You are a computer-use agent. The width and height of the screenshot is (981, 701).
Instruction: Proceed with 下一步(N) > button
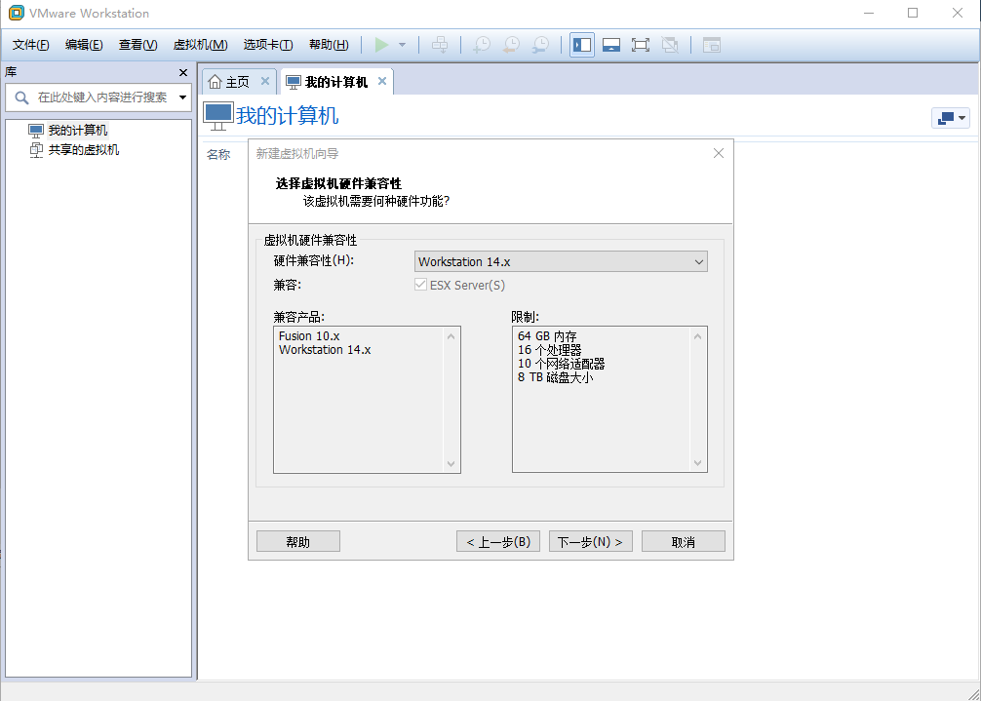[591, 541]
